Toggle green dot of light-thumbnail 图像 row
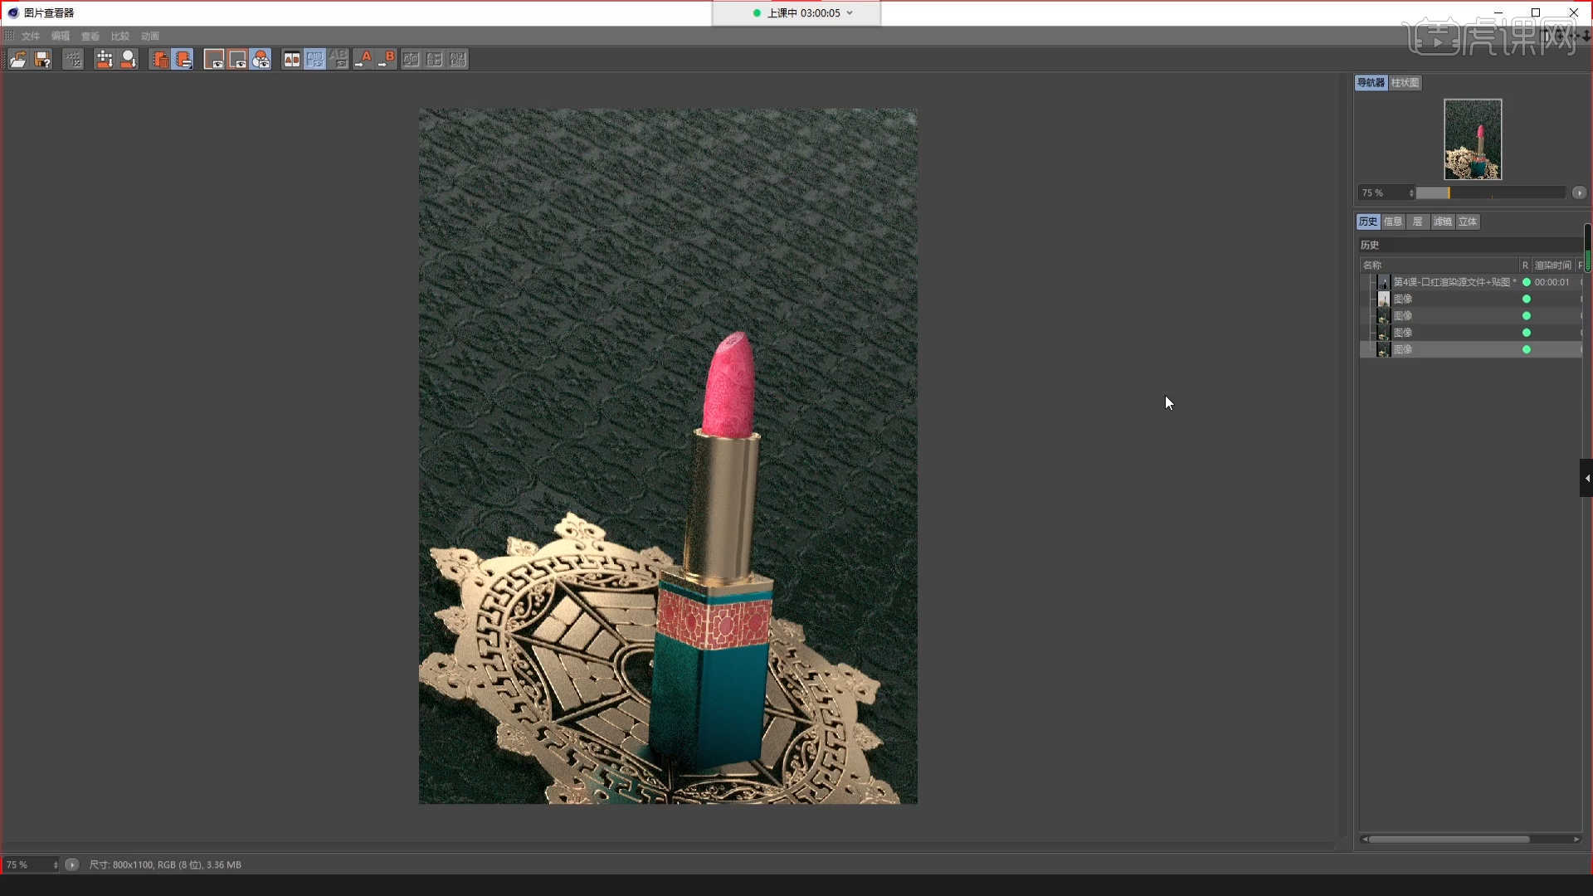1593x896 pixels. (1527, 299)
